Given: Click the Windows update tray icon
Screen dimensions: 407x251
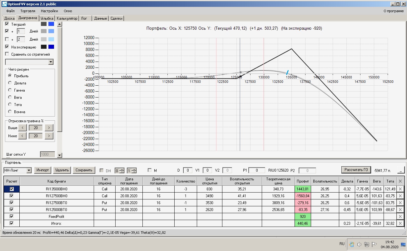Looking at the screenshot, I should [352, 244].
